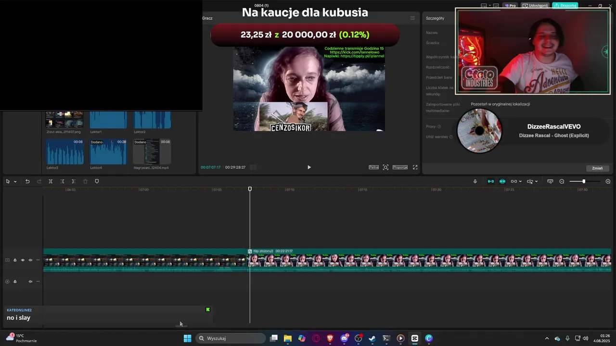Zoom out the timeline with minus icon

click(562, 181)
